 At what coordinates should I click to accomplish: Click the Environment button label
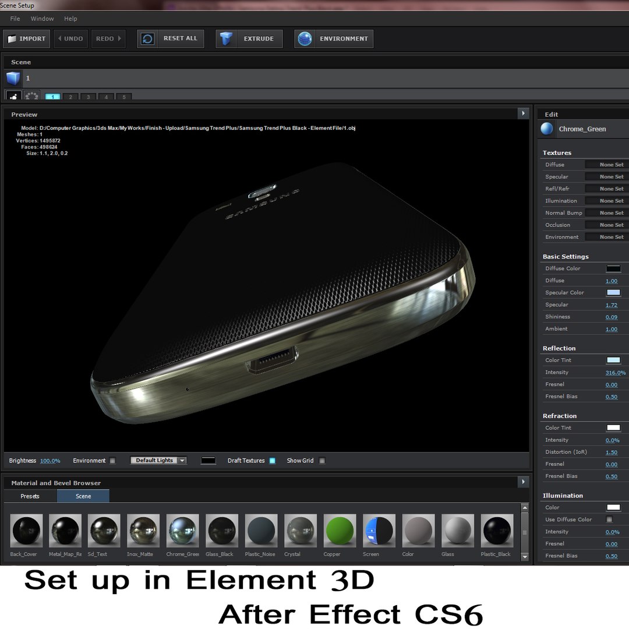[x=344, y=38]
